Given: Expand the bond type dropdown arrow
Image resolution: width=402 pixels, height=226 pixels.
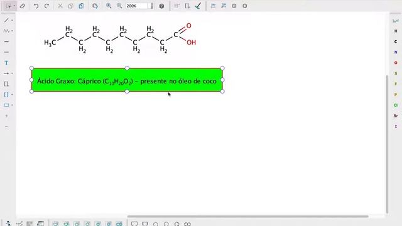Looking at the screenshot, I should (x=12, y=21).
